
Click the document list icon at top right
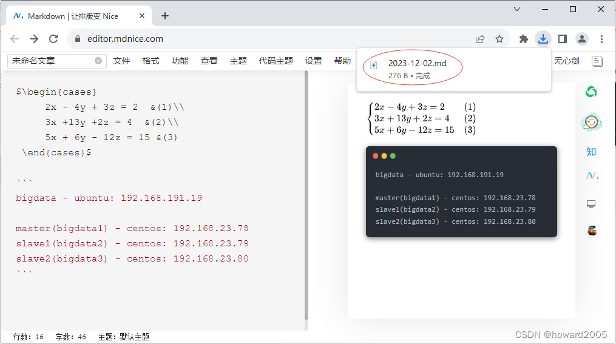597,61
